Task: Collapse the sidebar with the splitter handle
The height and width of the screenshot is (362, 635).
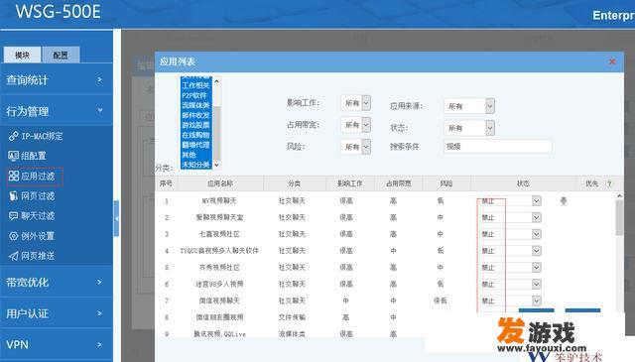Action: pos(117,218)
